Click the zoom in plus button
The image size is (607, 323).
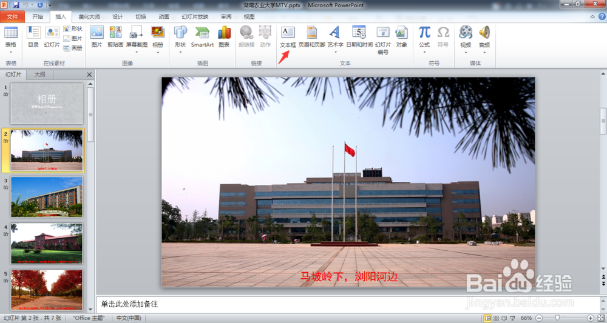[x=591, y=318]
